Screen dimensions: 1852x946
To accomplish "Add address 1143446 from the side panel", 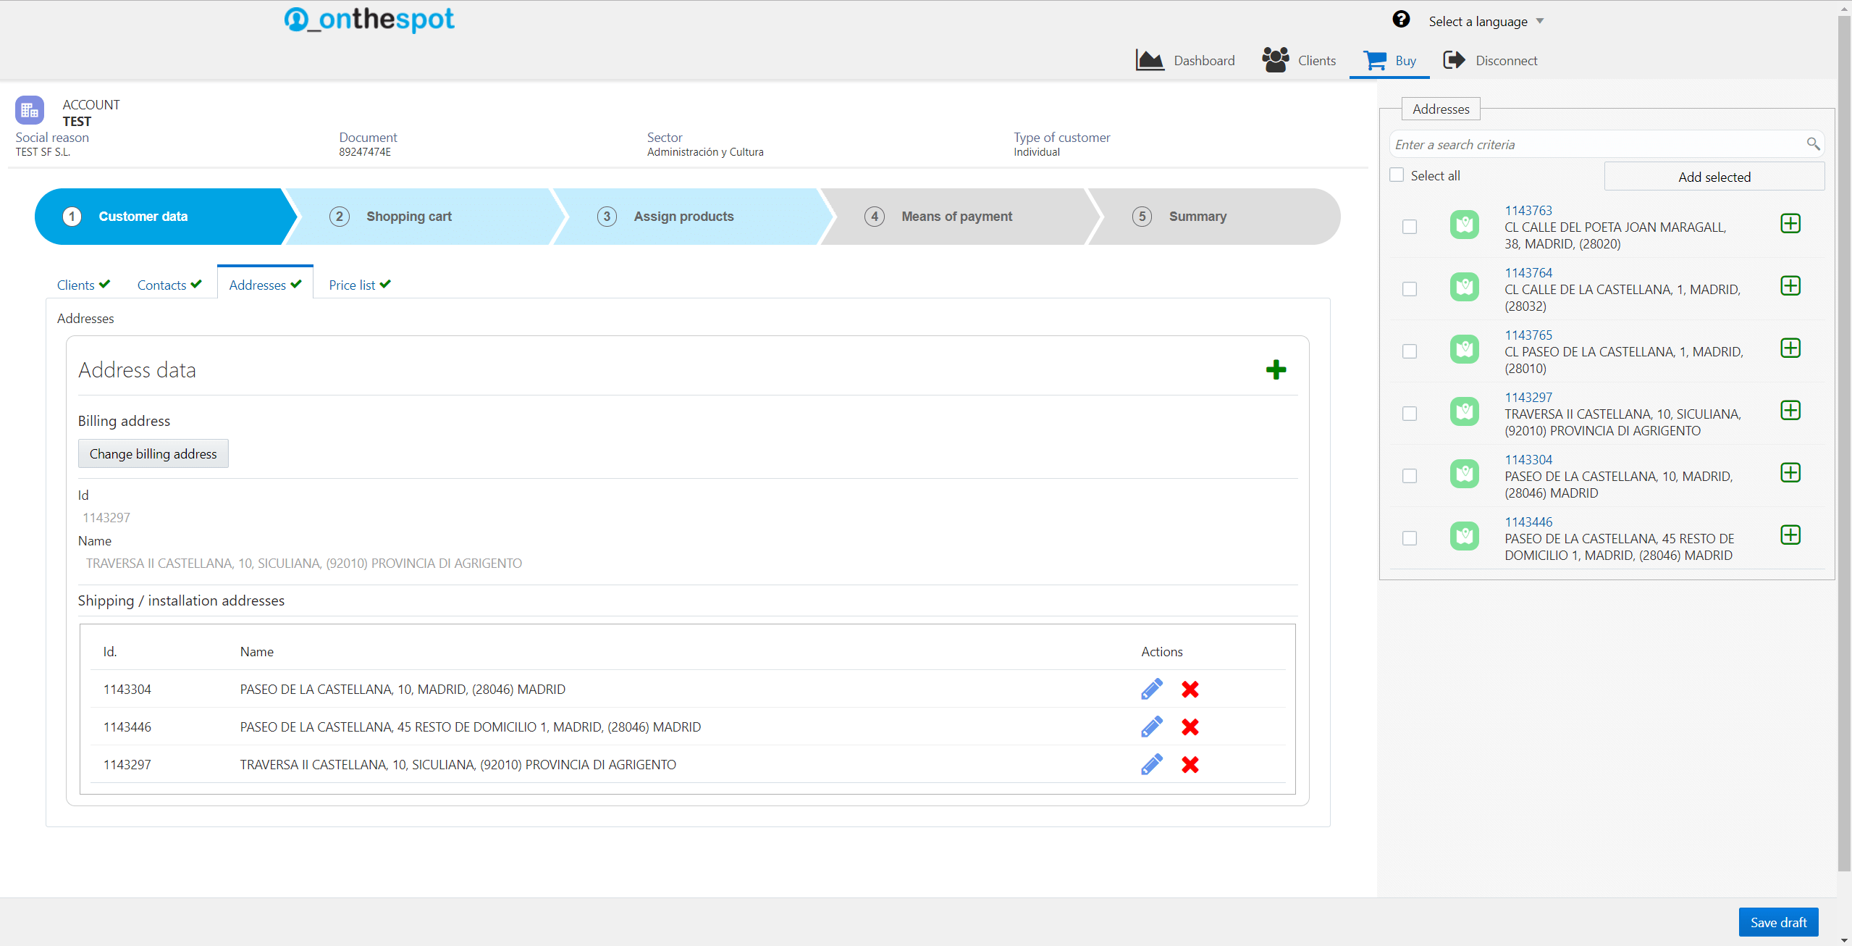I will (x=1790, y=535).
